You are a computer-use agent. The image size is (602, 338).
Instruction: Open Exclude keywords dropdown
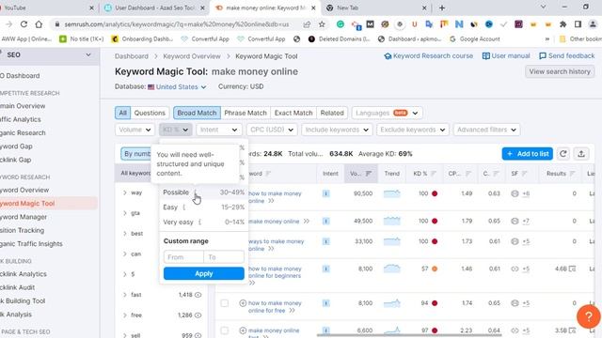(412, 130)
